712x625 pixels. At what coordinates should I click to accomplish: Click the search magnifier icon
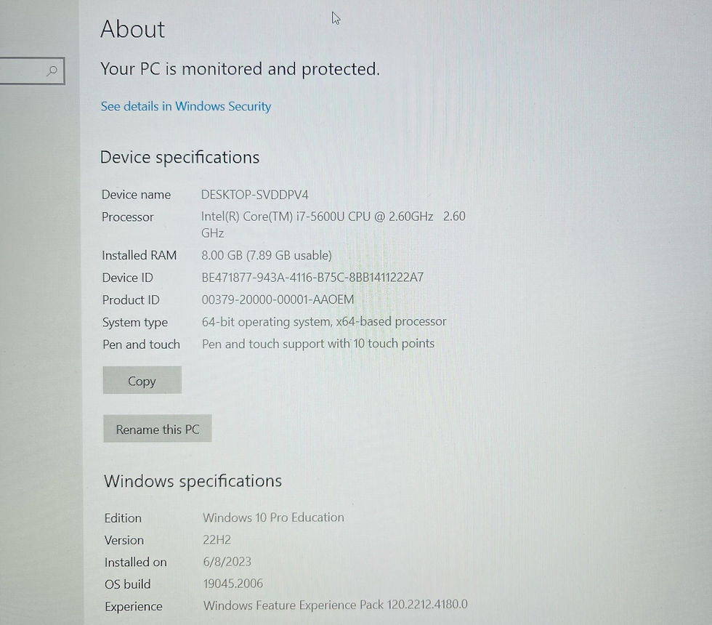pyautogui.click(x=52, y=70)
